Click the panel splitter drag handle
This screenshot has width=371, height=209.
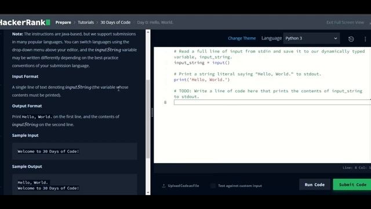[x=152, y=112]
